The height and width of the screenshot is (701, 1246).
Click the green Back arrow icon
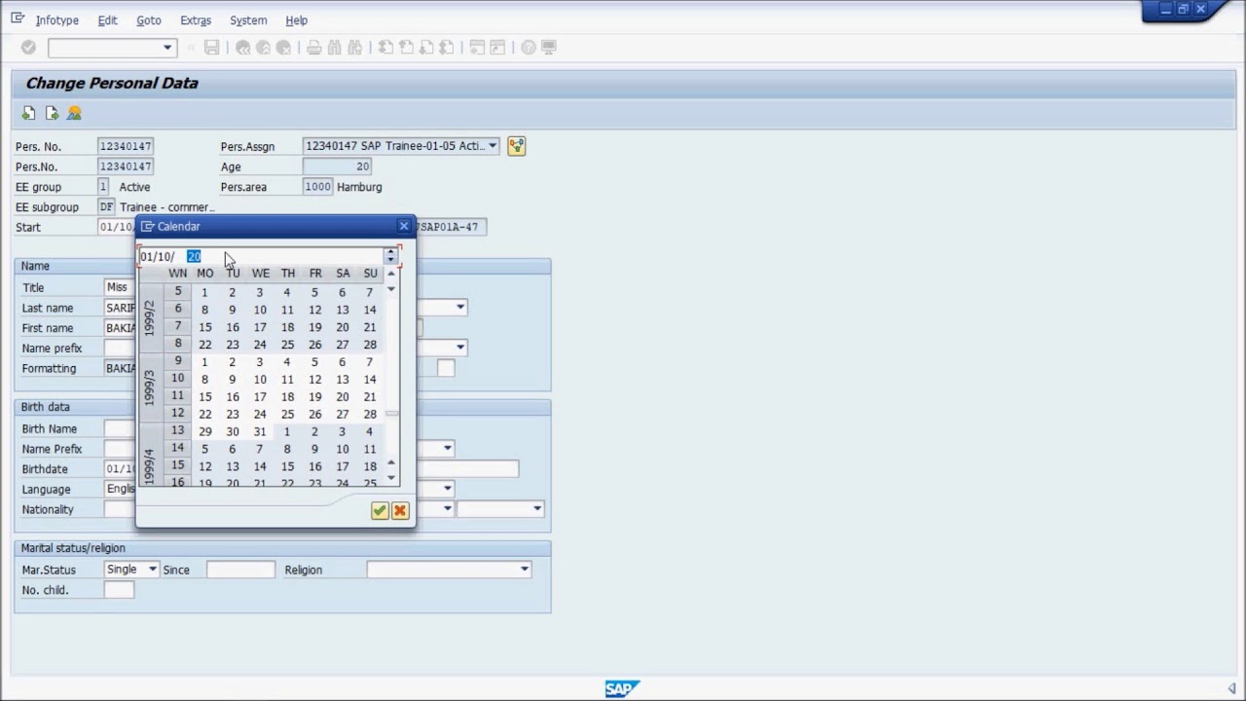coord(242,47)
